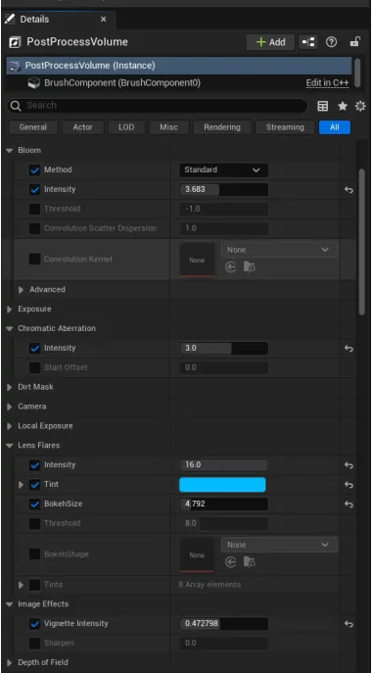
Task: Enable Start Offset checkbox
Action: 35,367
